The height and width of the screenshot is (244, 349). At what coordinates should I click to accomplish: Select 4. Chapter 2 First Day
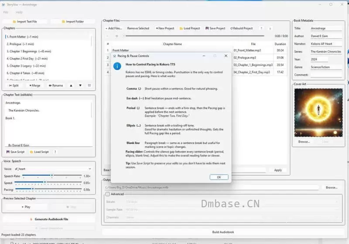[48, 59]
